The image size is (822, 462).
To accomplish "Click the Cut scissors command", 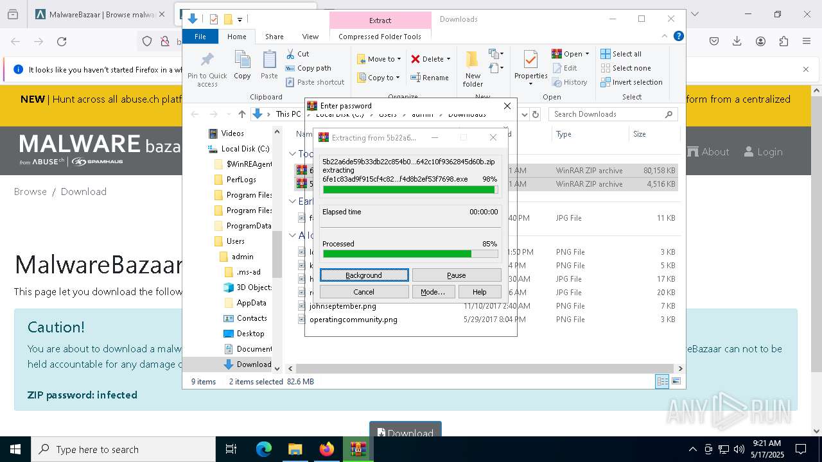I will pos(297,54).
